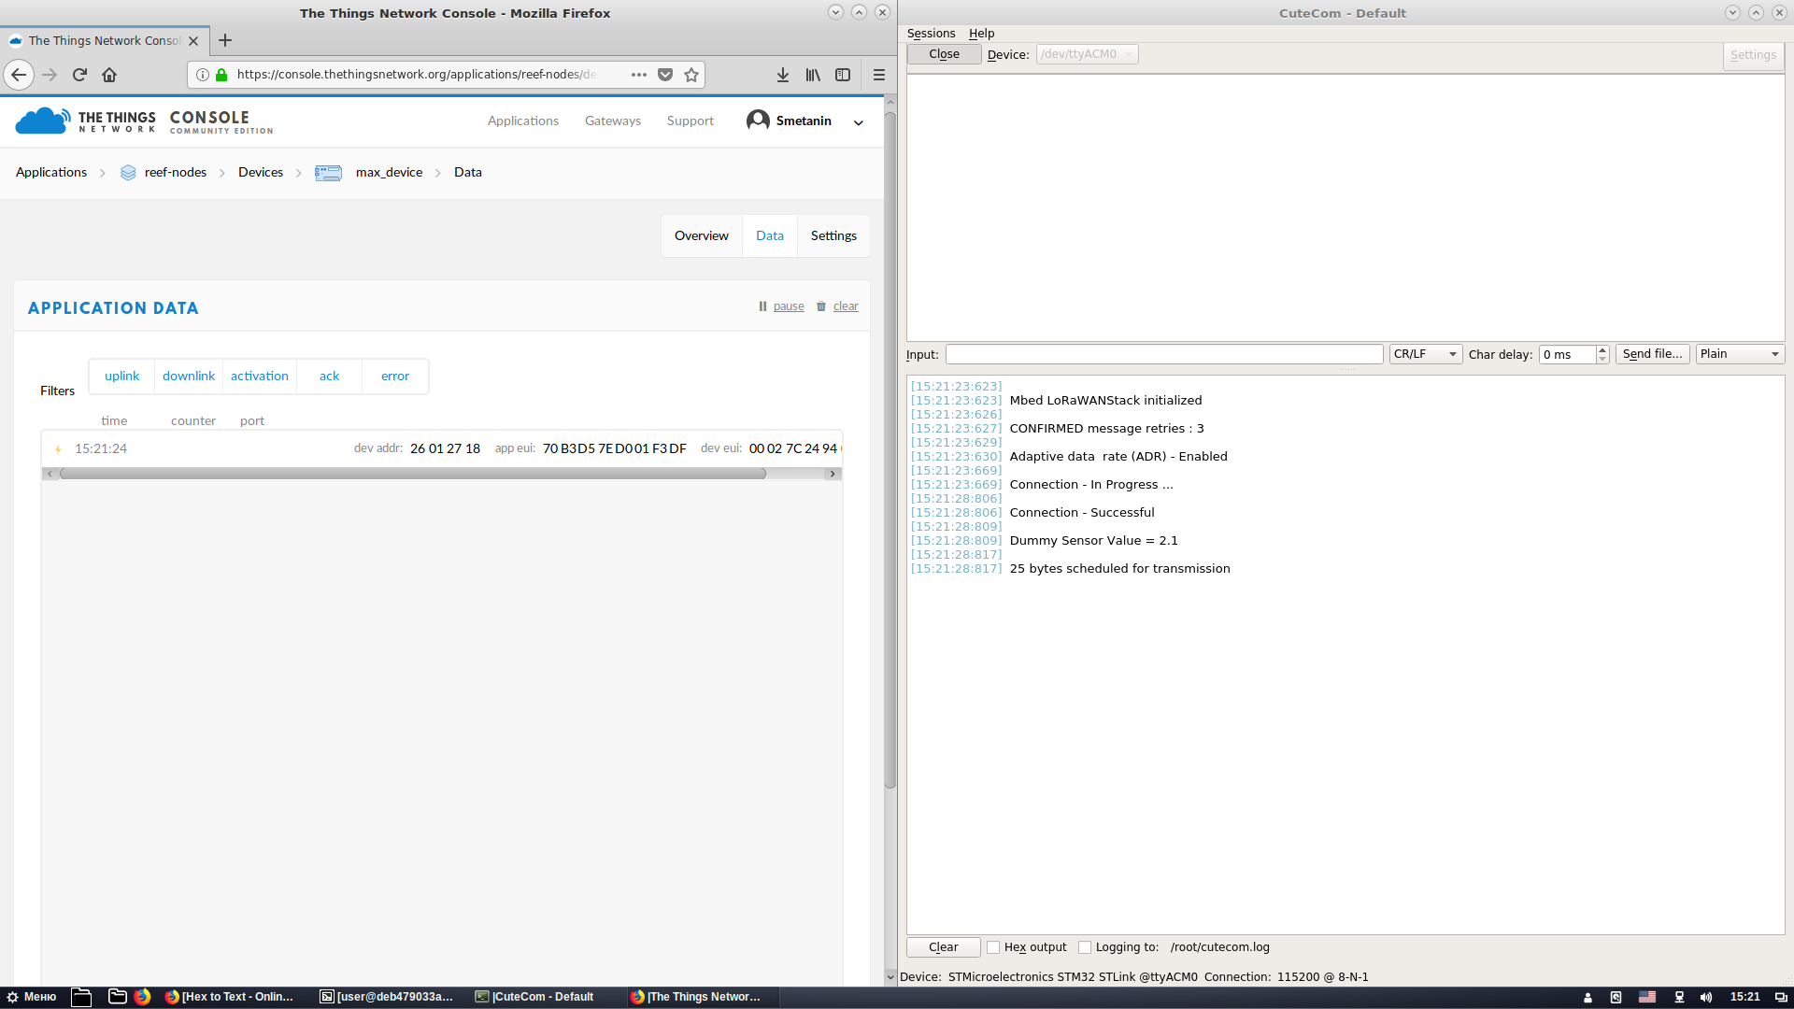Click the Close button in CuteCom
1794x1009 pixels.
(944, 54)
